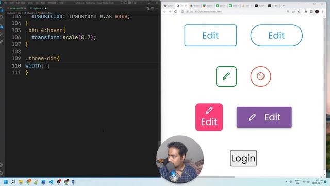Viewport: 330px width, 186px height.
Task: Toggle VS Code panel layout icon
Action: click(126, 3)
